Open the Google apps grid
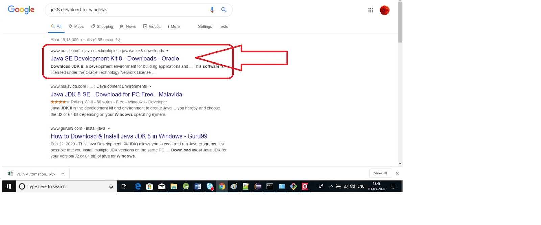This screenshot has width=541, height=225. [371, 10]
